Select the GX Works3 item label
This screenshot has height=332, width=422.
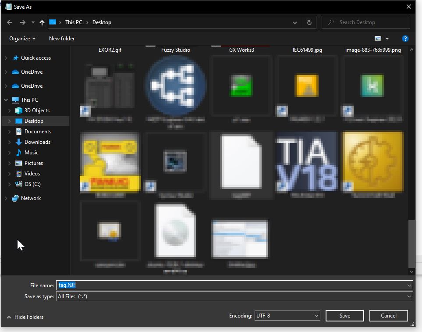241,50
